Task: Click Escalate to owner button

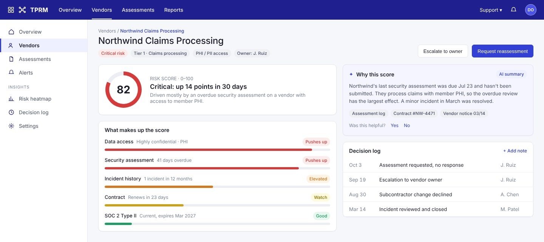Action: 443,51
